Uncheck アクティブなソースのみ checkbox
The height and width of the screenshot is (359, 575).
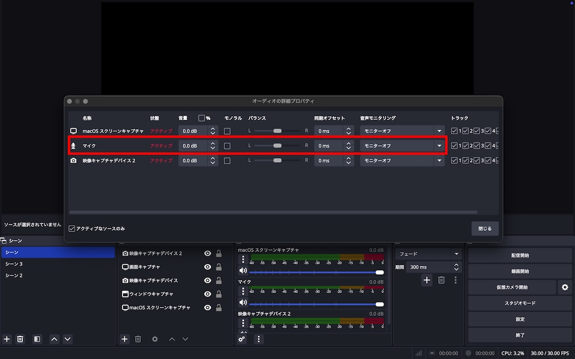click(72, 229)
